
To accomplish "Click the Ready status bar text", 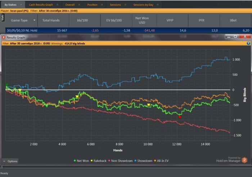I will pyautogui.click(x=4, y=173).
